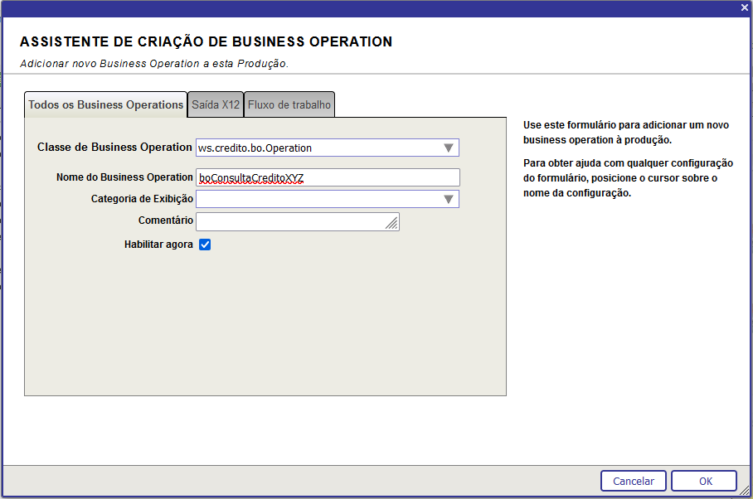
Task: Click the Assistente de Criação heading
Action: pyautogui.click(x=206, y=41)
